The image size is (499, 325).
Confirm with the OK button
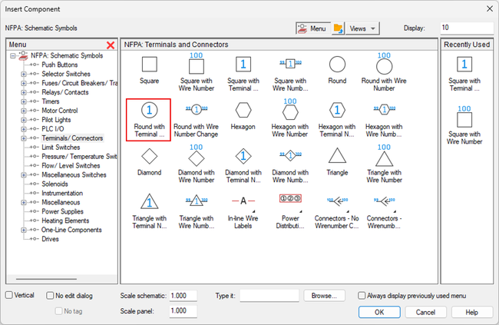point(379,312)
